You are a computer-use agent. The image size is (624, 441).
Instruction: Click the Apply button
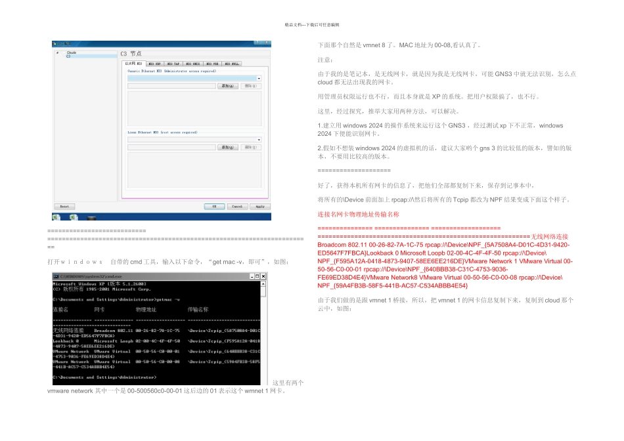point(260,206)
